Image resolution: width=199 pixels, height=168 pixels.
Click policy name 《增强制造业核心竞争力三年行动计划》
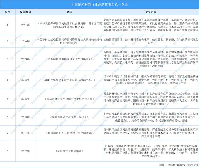pyautogui.click(x=69, y=133)
